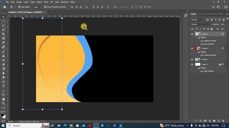Open the Kind filter dropdown
The width and height of the screenshot is (229, 128).
click(x=198, y=20)
